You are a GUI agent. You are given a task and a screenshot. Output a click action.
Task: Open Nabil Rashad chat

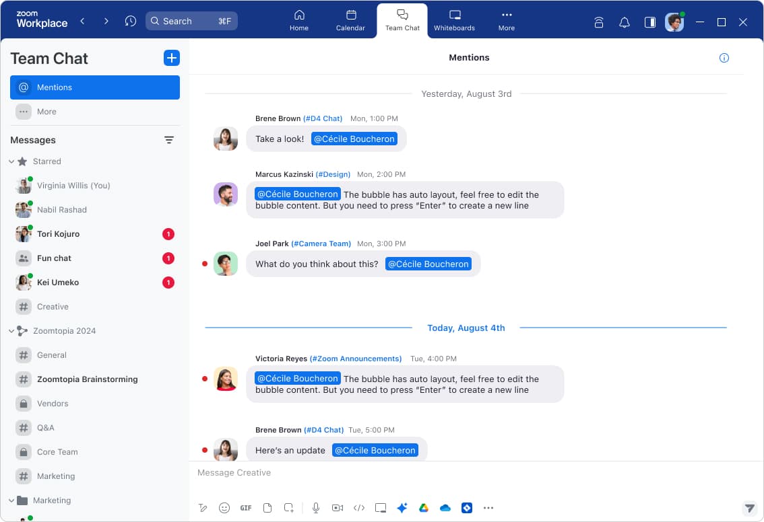[95, 210]
